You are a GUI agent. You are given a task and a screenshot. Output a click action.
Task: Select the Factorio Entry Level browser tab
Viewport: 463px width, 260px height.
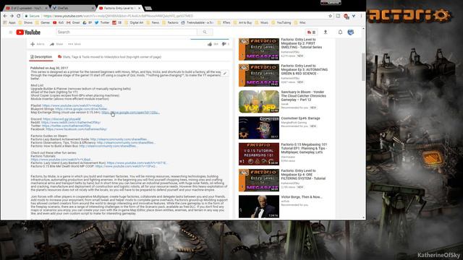coord(119,8)
